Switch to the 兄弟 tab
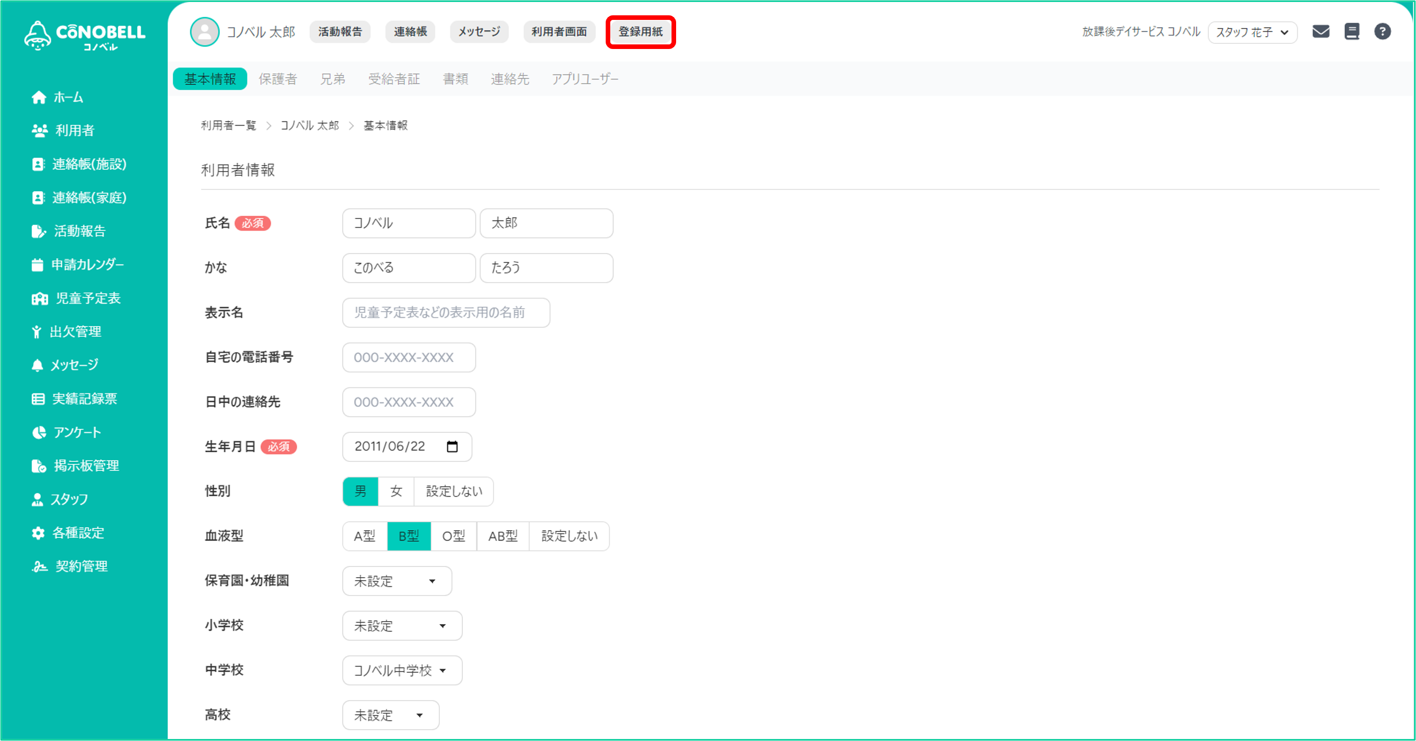This screenshot has width=1416, height=741. point(333,79)
